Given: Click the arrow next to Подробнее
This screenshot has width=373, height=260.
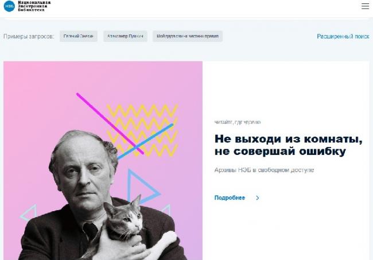Looking at the screenshot, I should [x=257, y=198].
